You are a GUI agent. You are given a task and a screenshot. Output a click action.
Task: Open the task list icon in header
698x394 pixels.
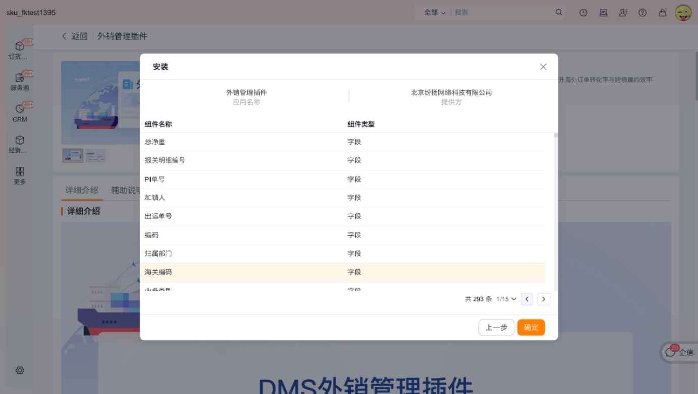603,13
